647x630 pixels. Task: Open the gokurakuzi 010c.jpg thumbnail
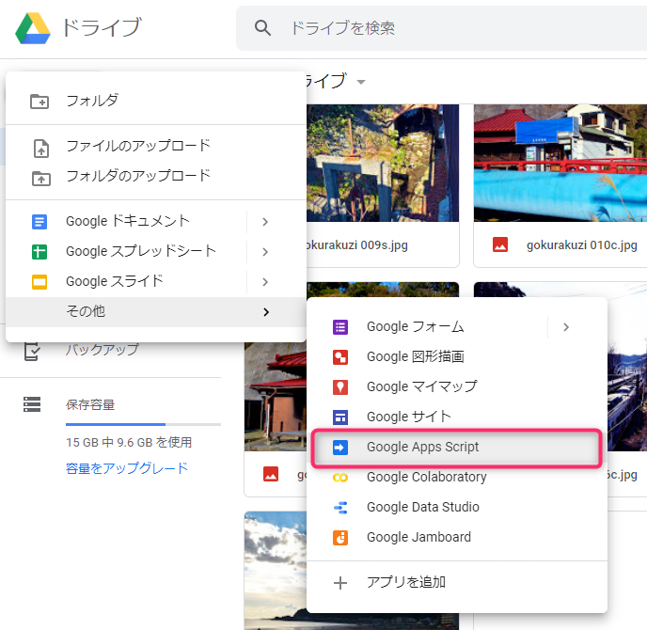pos(560,163)
